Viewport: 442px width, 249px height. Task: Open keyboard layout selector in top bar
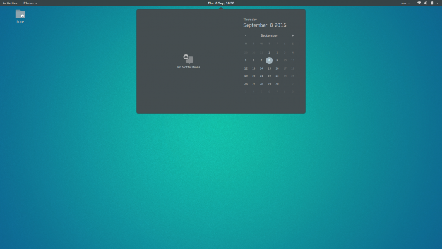[x=405, y=3]
